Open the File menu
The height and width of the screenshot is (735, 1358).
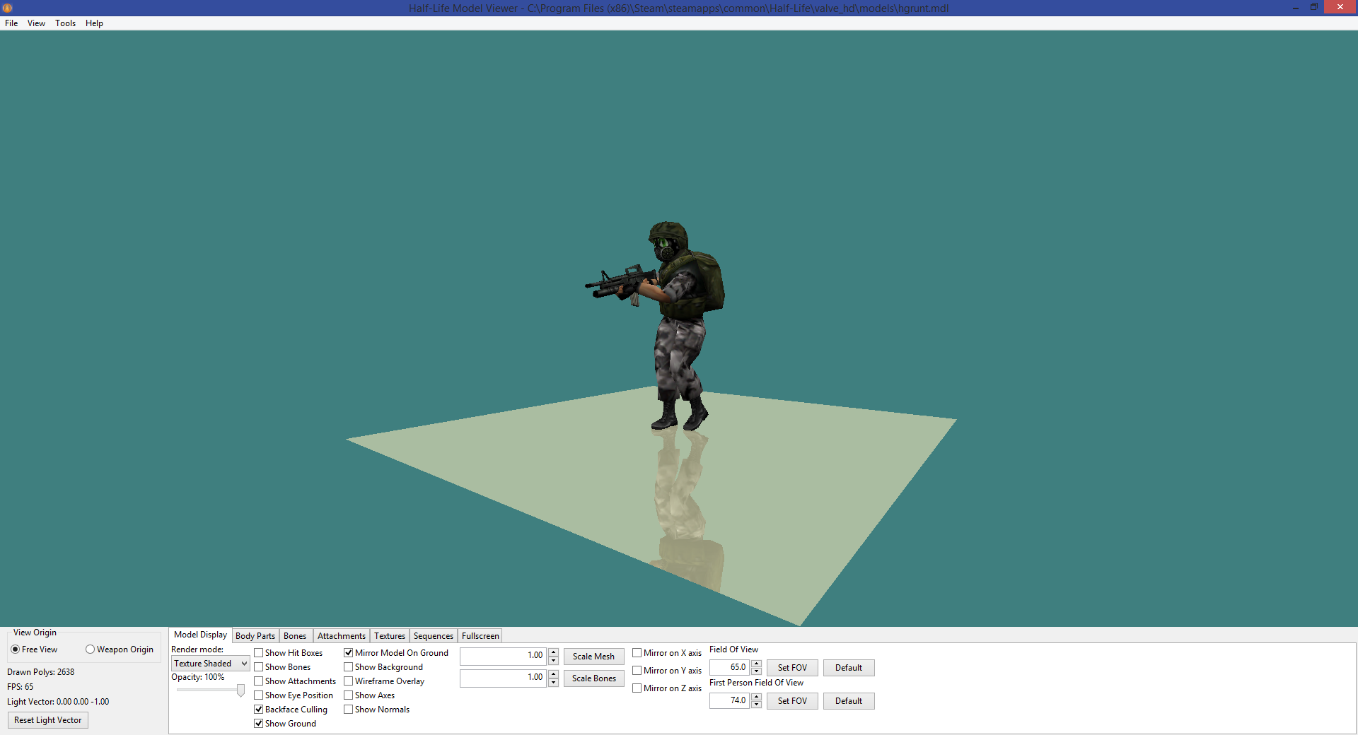(x=11, y=23)
